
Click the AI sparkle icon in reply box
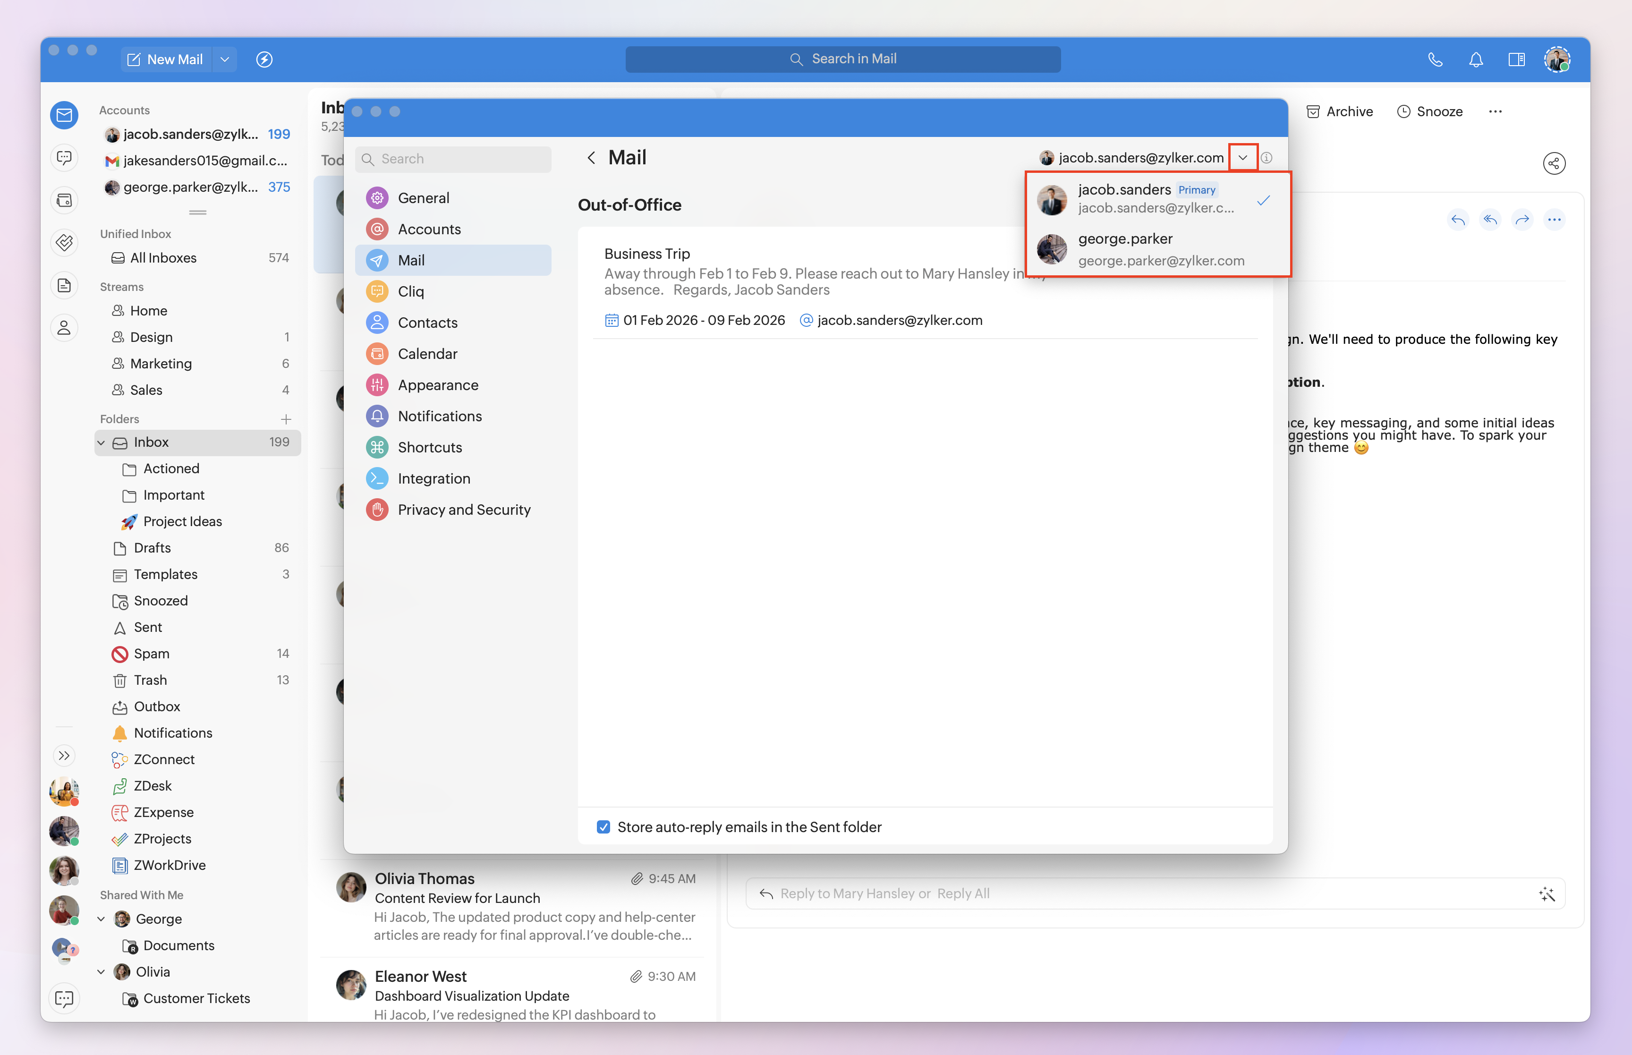(1547, 893)
